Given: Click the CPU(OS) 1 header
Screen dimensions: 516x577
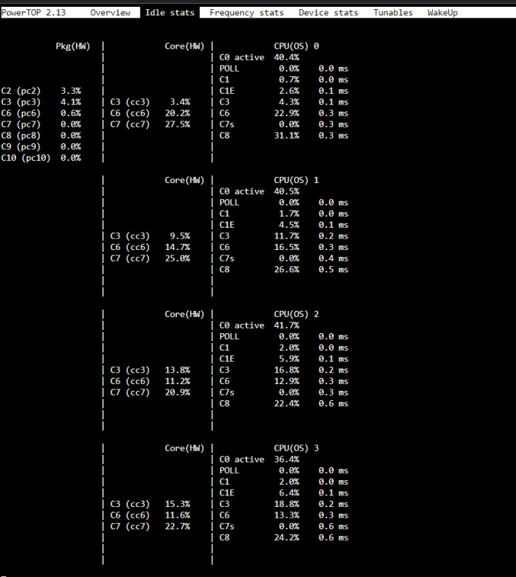Looking at the screenshot, I should 296,180.
